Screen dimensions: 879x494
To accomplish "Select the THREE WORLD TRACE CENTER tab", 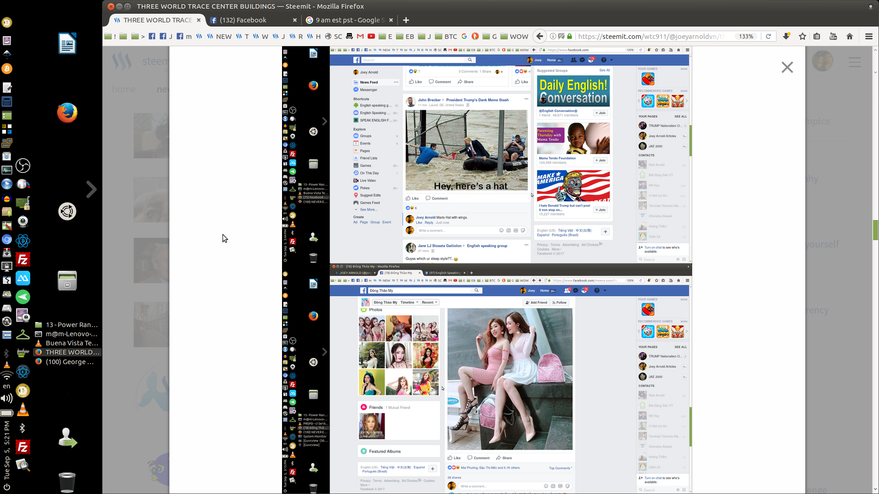I will click(x=157, y=20).
